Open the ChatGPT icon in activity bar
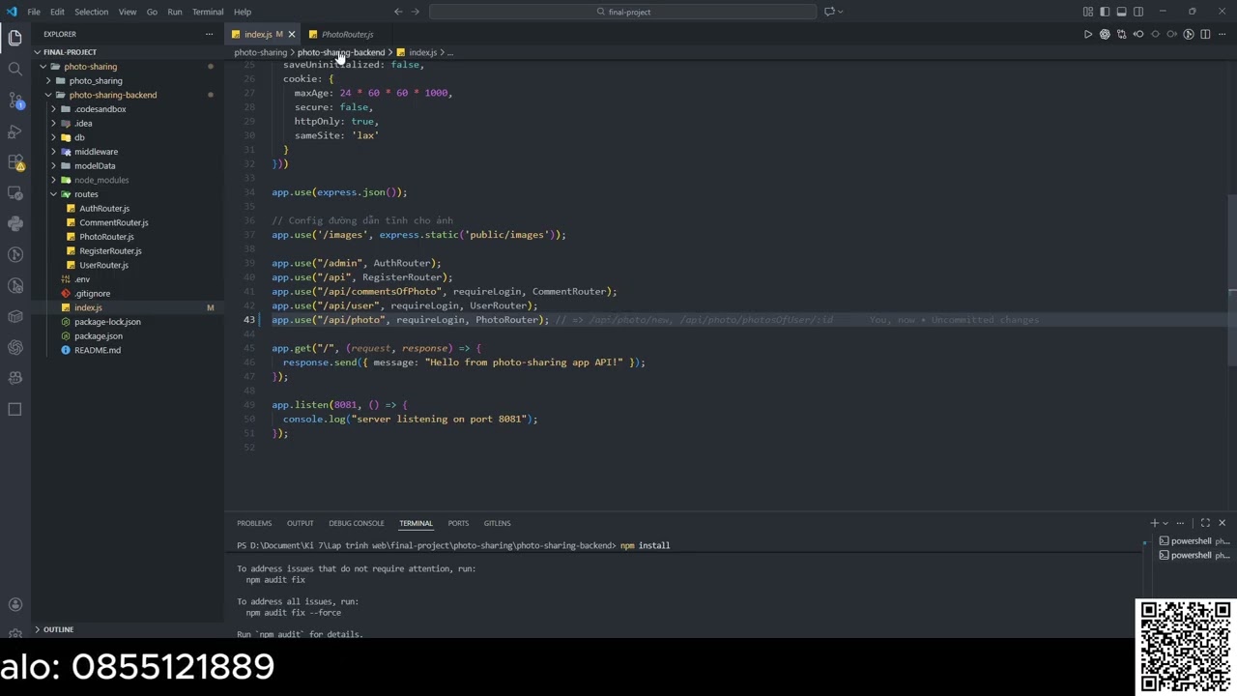The height and width of the screenshot is (696, 1237). (x=14, y=347)
